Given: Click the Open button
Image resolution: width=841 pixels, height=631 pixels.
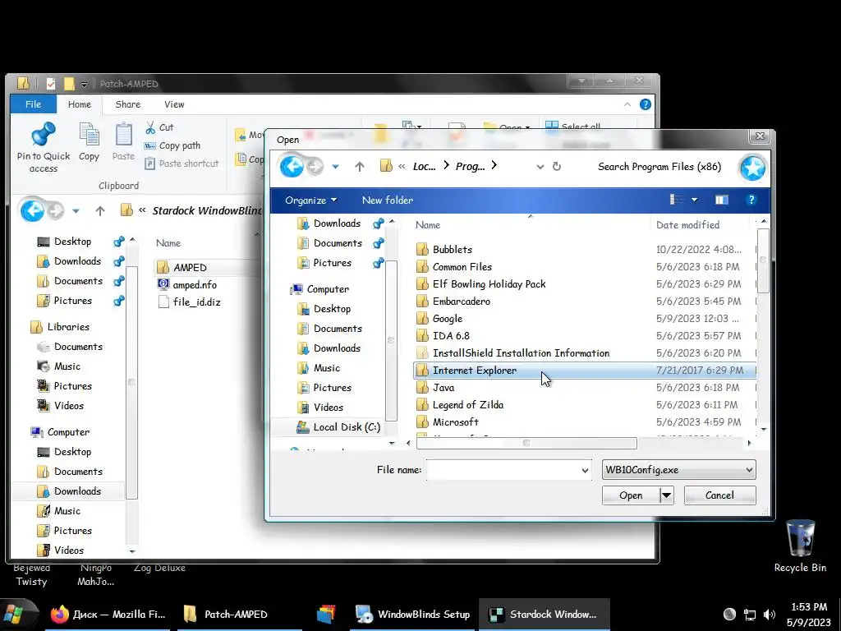Looking at the screenshot, I should [631, 495].
